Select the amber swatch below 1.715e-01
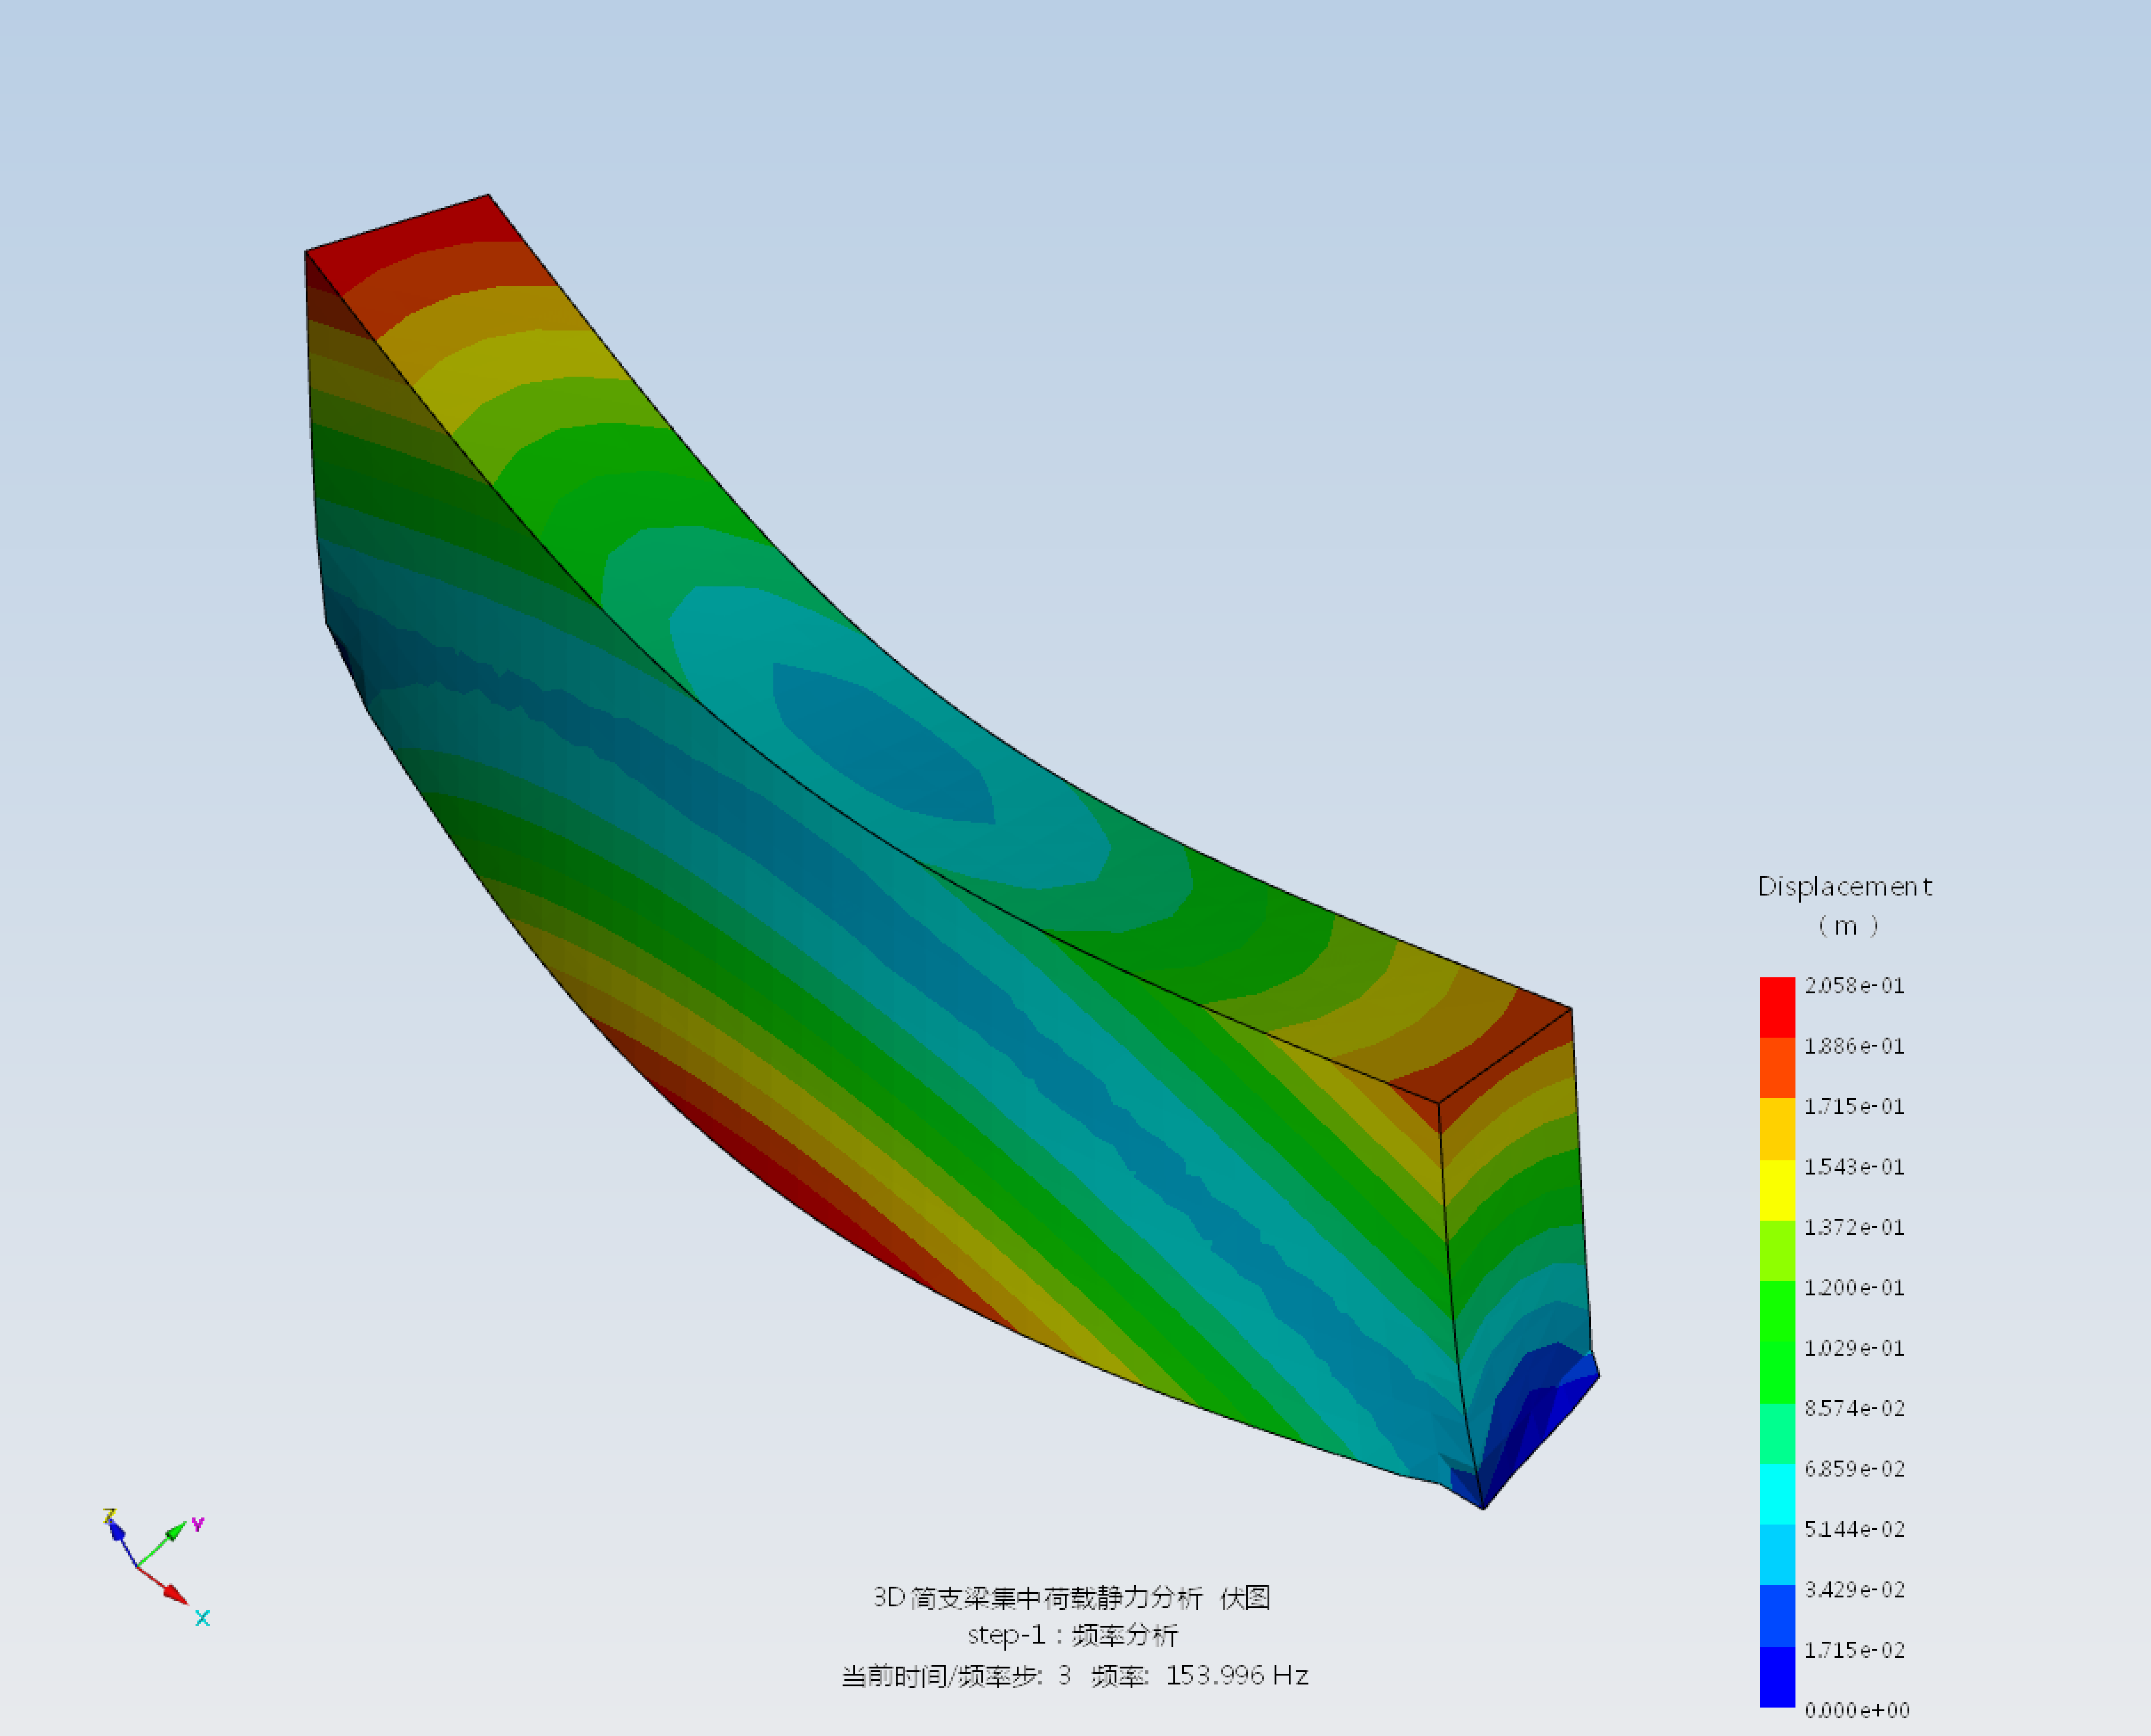Viewport: 2151px width, 1736px height. (1777, 1129)
